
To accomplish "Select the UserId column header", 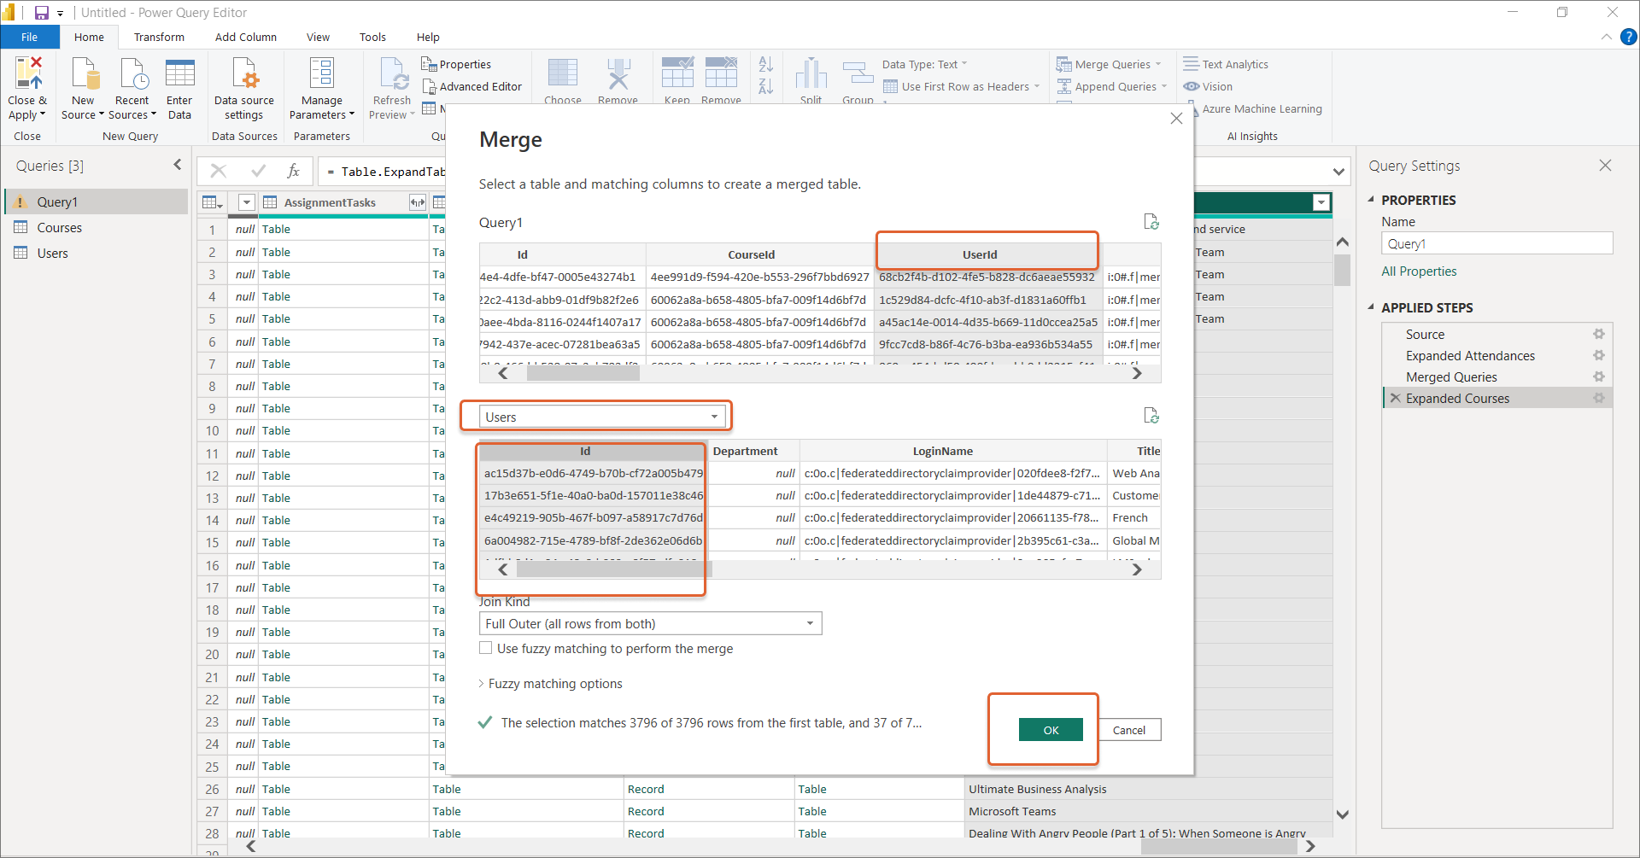I will 979,254.
